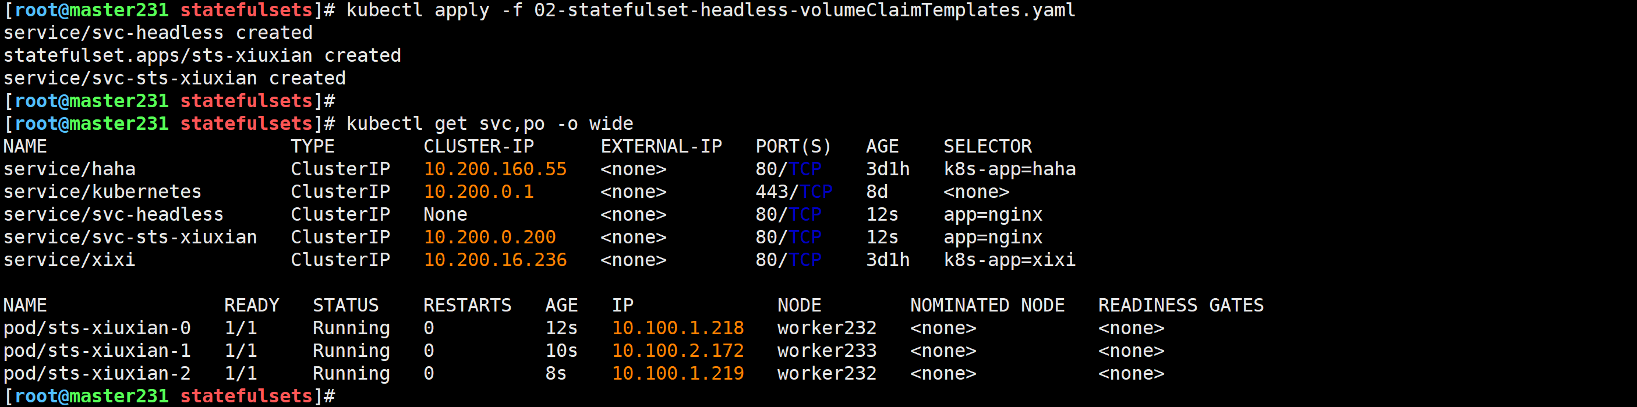The height and width of the screenshot is (407, 1637).
Task: Click the cluster IP 10.200.0.200
Action: tap(490, 238)
